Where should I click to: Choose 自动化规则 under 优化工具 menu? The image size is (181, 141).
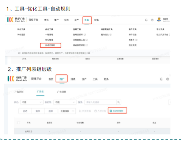[x=50, y=45]
